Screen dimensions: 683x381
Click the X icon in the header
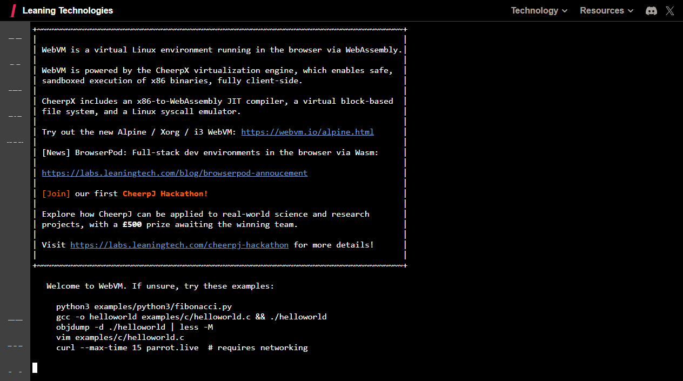coord(670,10)
